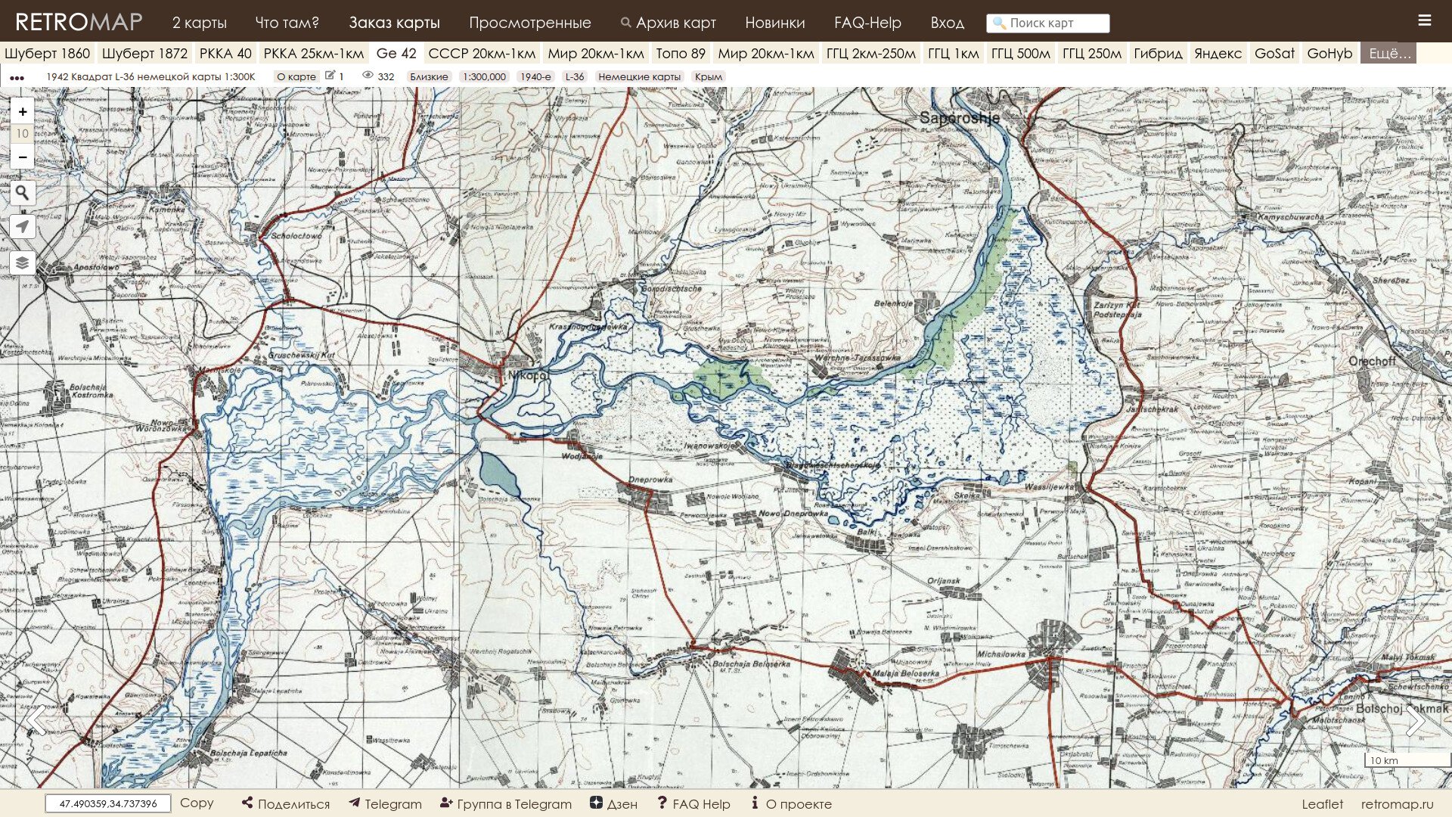Go to next map with right arrow
Image resolution: width=1452 pixels, height=817 pixels.
click(x=1416, y=720)
